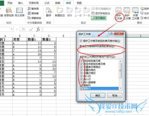149x116 pixels.
Task: Switch to 页面布局 ribbon tab
Action: click(x=34, y=3)
